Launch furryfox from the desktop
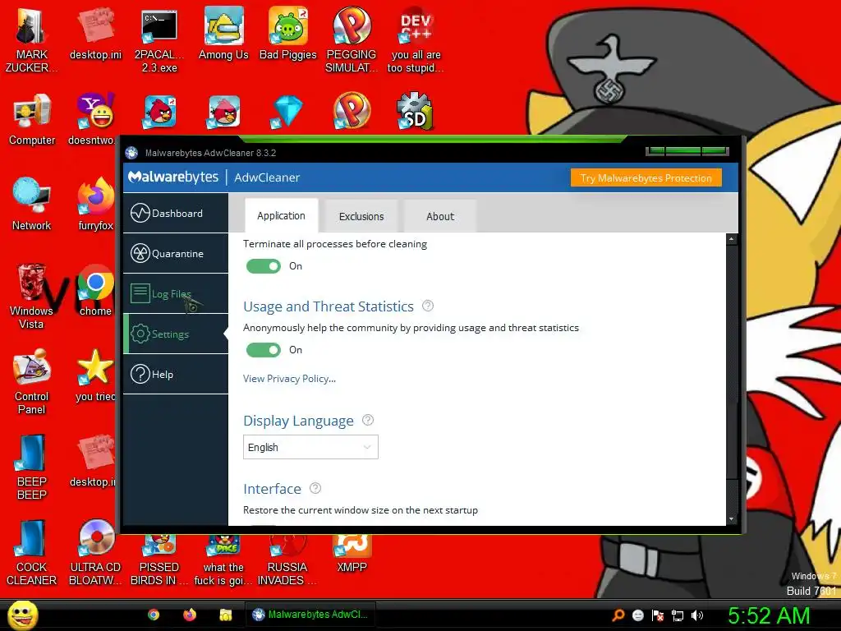Viewport: 841px width, 631px height. (x=96, y=205)
